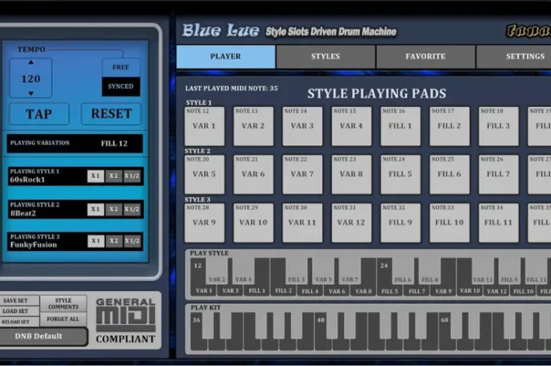Trigger the VAR 3 pad (Note 14)
This screenshot has height=366, width=551.
pos(302,126)
